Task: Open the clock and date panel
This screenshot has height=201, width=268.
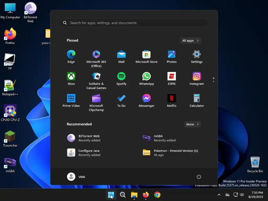Action: click(256, 195)
